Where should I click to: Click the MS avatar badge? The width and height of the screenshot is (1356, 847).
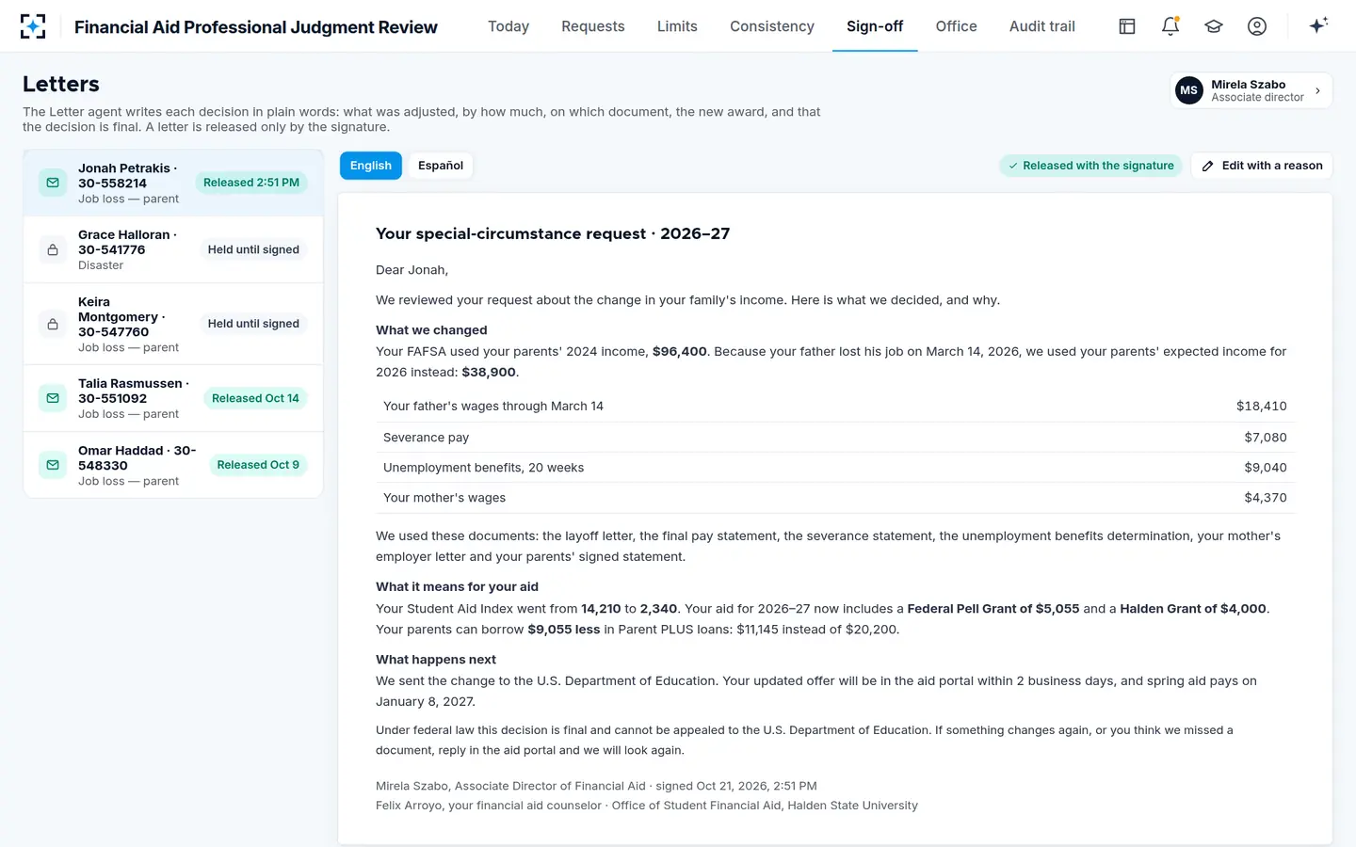pos(1189,90)
